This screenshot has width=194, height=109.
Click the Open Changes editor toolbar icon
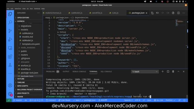(x=152, y=13)
